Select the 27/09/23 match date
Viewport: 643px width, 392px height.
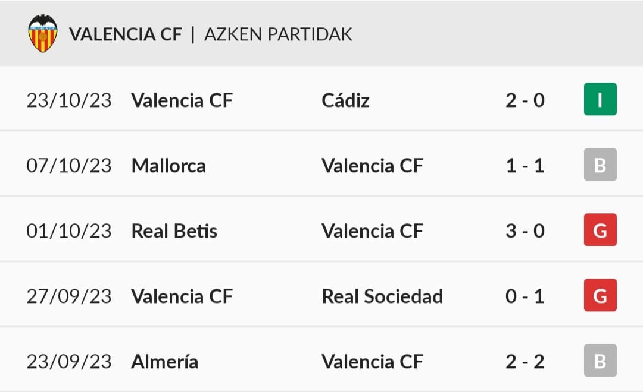click(69, 296)
